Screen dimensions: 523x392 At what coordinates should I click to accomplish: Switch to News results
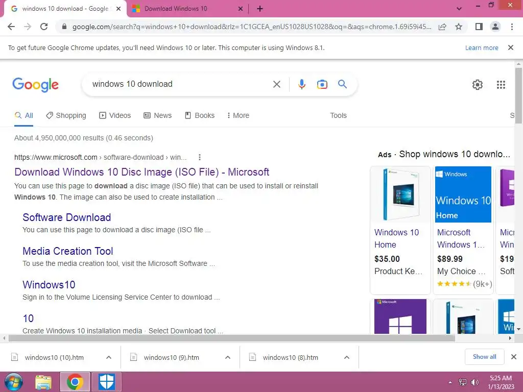tap(157, 115)
